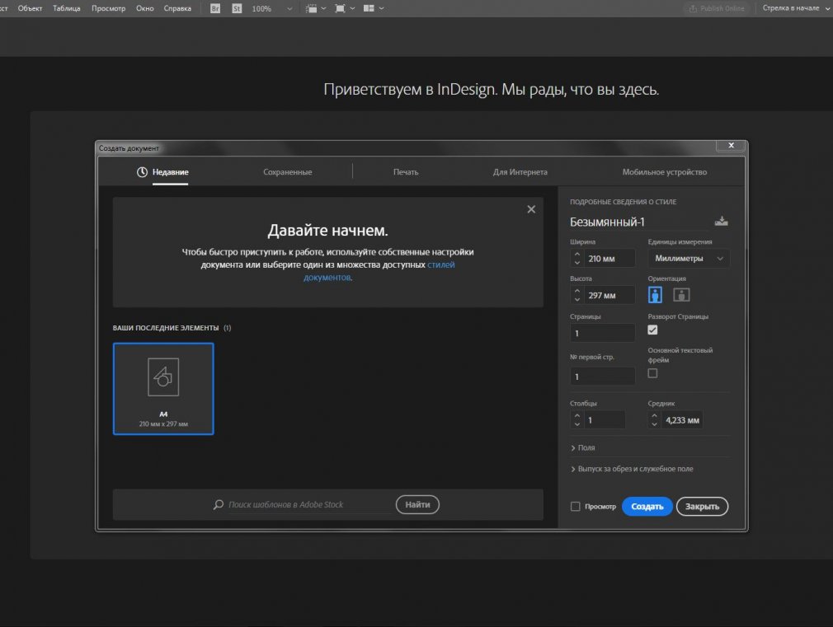Select landscape orientation icon

click(x=681, y=295)
